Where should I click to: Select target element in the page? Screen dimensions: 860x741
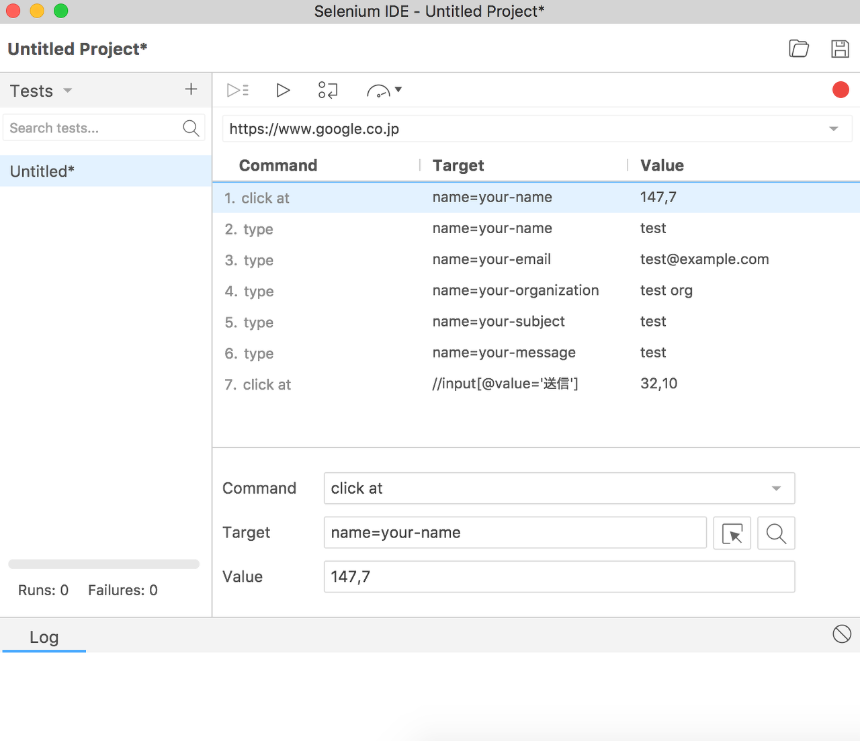tap(732, 533)
